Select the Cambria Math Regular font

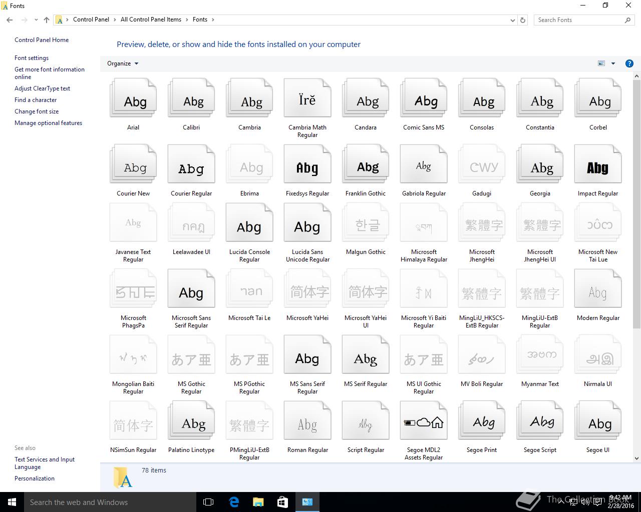307,98
